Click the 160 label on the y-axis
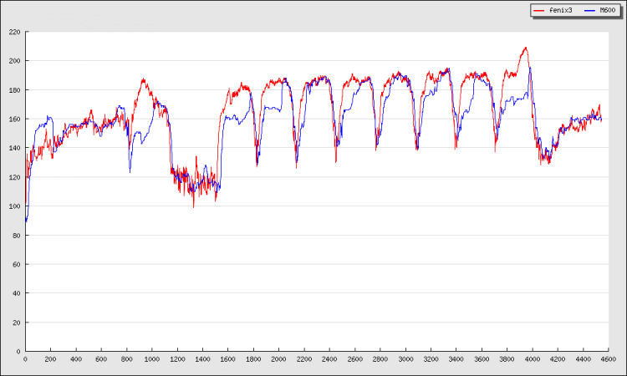 (15, 119)
